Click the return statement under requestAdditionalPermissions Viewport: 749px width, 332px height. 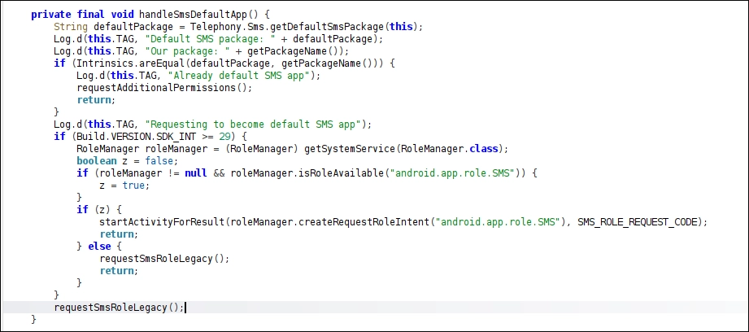[96, 100]
